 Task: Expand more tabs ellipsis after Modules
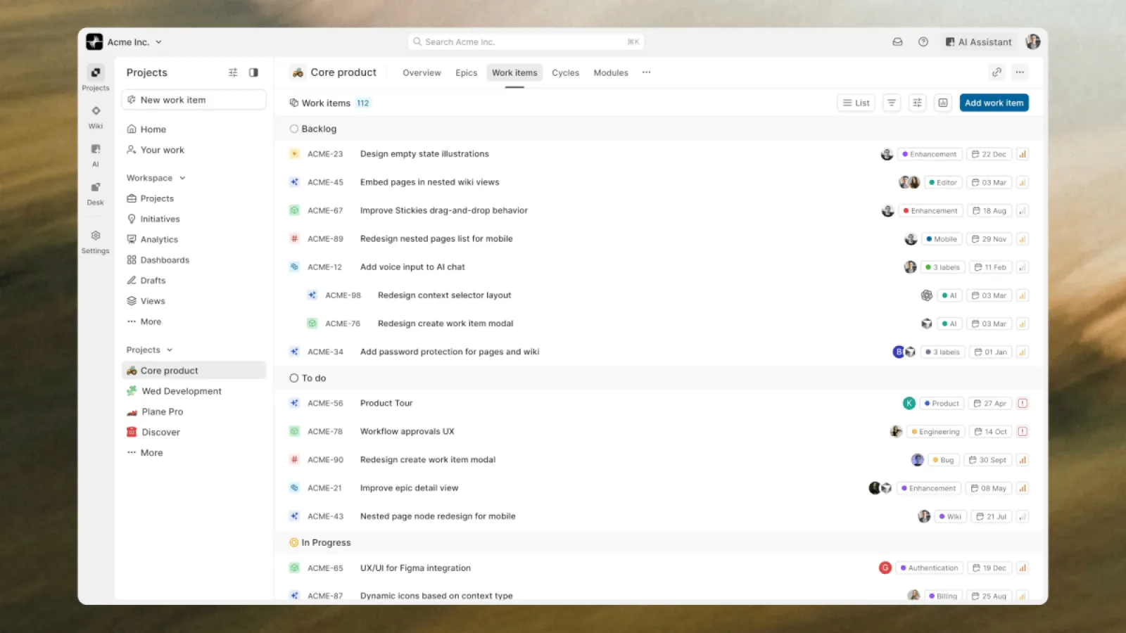[646, 72]
